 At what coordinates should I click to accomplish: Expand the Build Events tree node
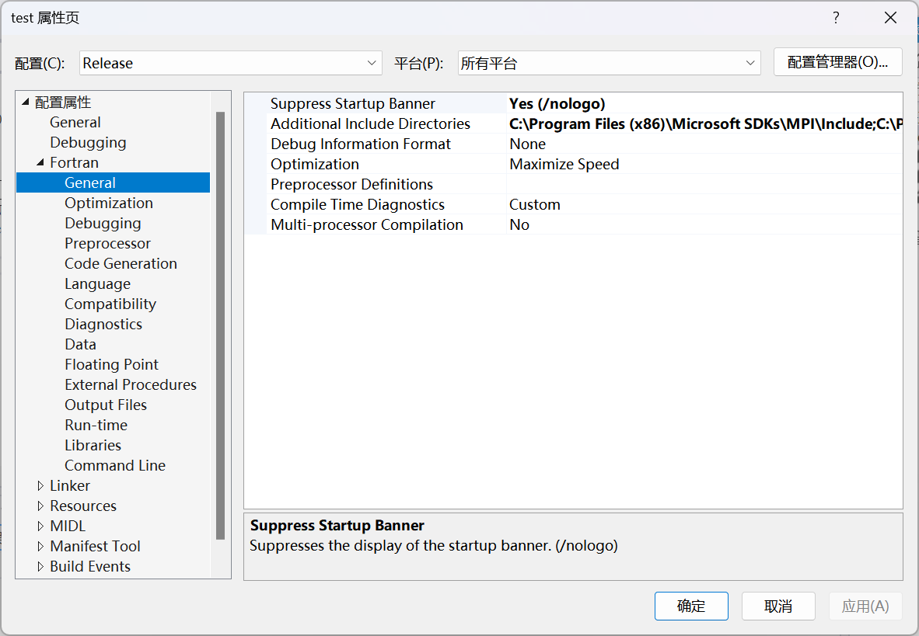pyautogui.click(x=41, y=566)
